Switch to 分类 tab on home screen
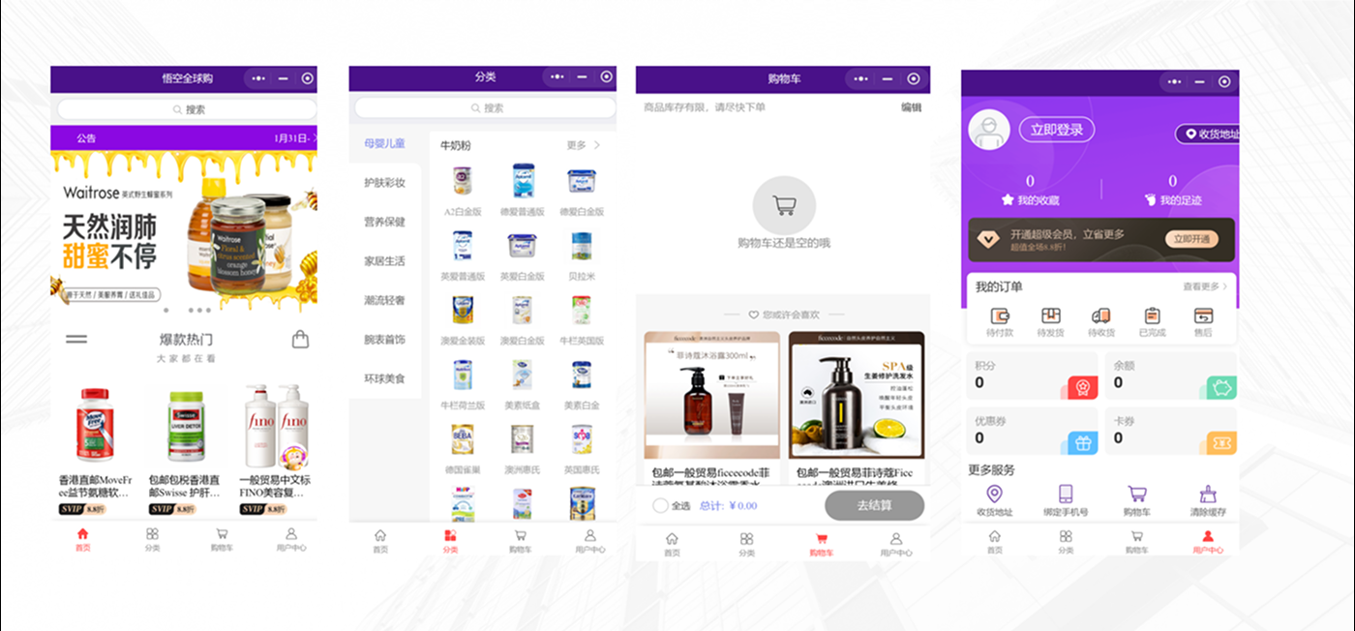The width and height of the screenshot is (1355, 631). click(152, 540)
